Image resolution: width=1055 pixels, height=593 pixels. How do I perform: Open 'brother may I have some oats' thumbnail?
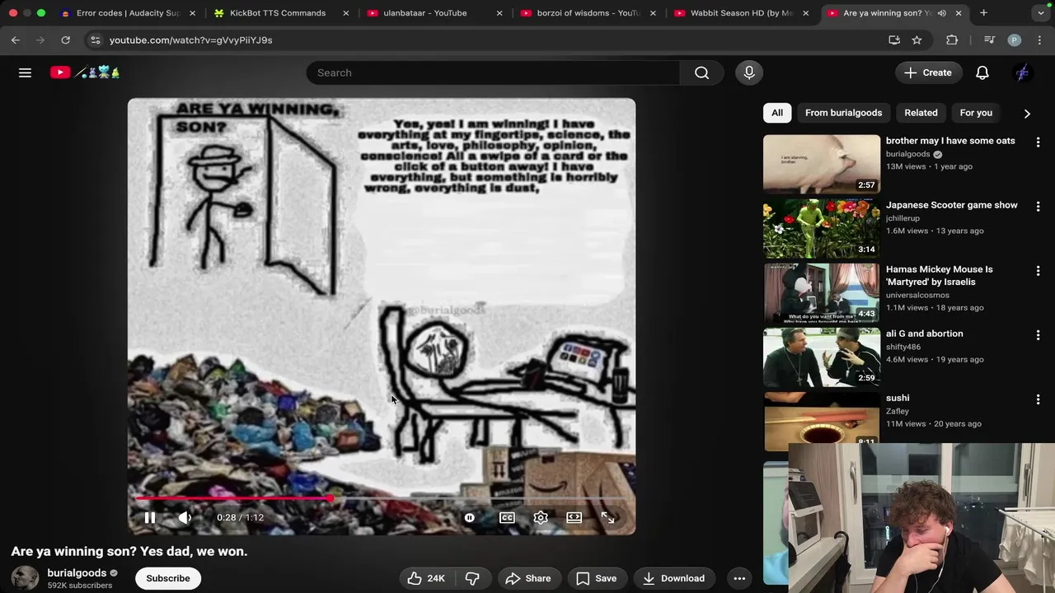click(x=822, y=165)
